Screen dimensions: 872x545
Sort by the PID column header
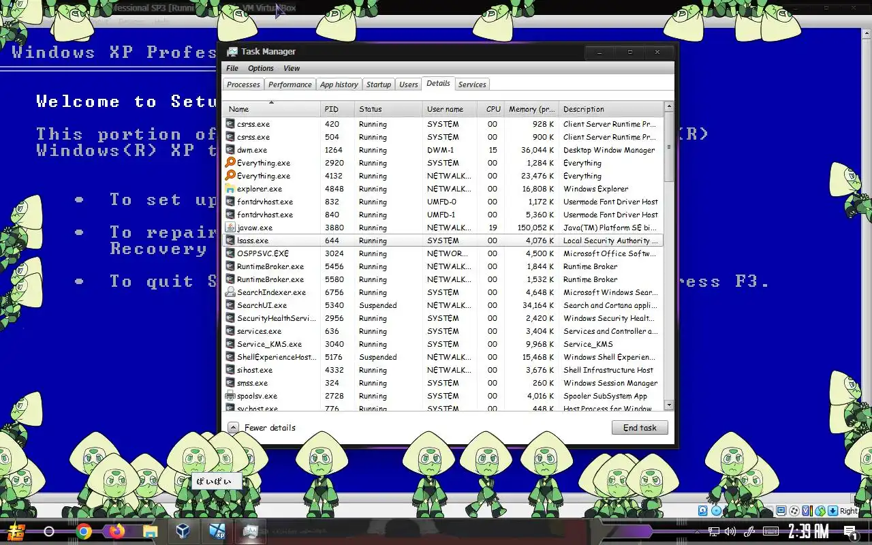pos(337,109)
